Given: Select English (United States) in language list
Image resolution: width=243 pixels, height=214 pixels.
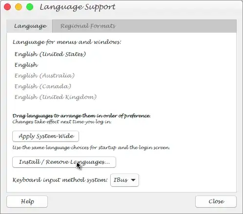Looking at the screenshot, I should [50, 54].
